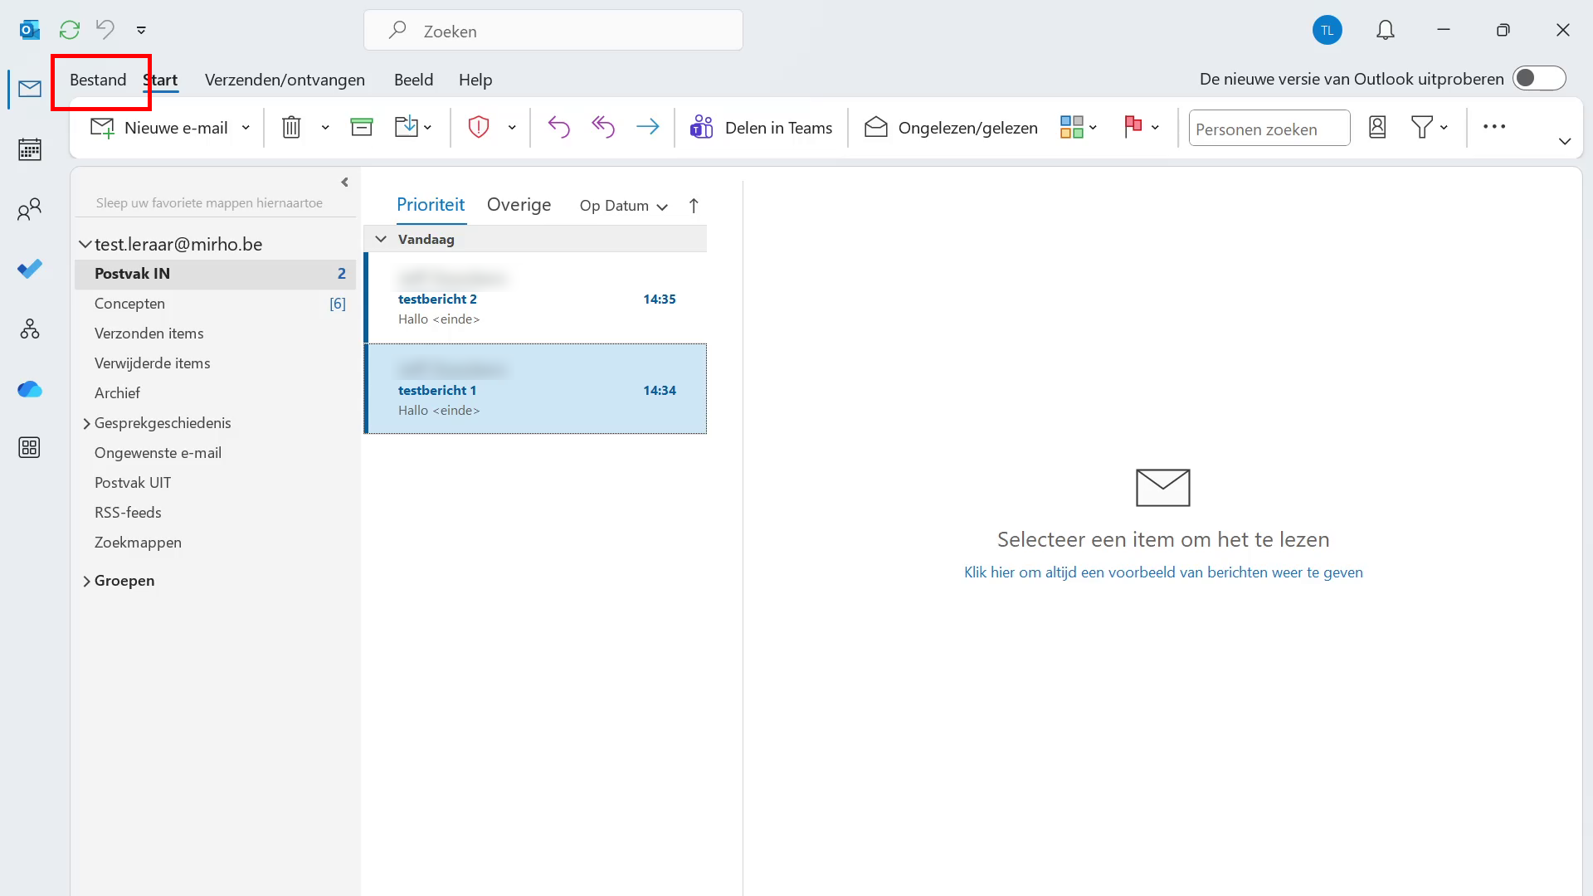Click the Archive icon in ribbon
Image resolution: width=1593 pixels, height=896 pixels.
pyautogui.click(x=362, y=127)
